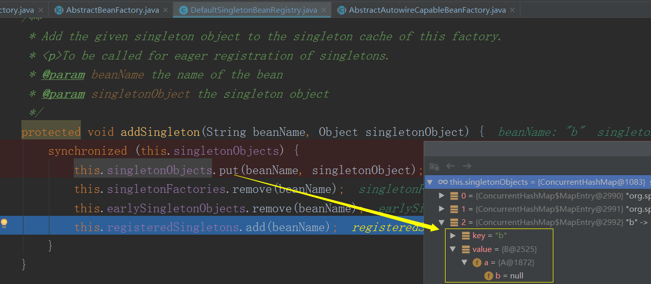Select the this.singletonObjects ConcurrentHashMap@1083 row
This screenshot has width=651, height=284.
(538, 182)
